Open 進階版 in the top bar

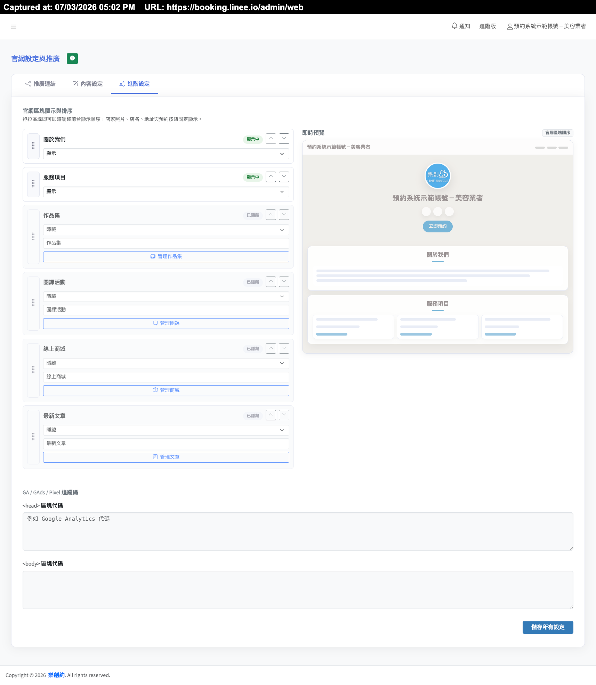tap(488, 26)
